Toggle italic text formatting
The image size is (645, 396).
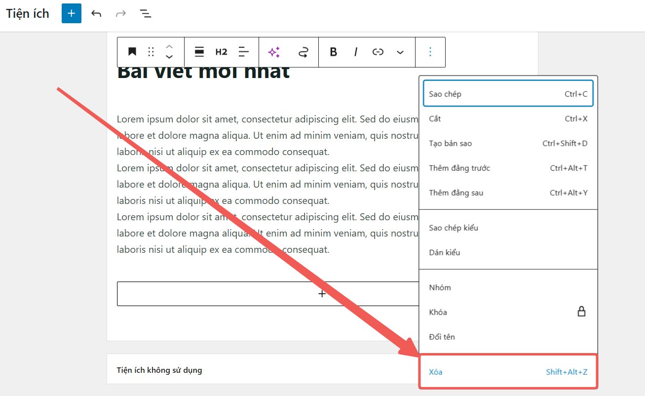[x=355, y=52]
